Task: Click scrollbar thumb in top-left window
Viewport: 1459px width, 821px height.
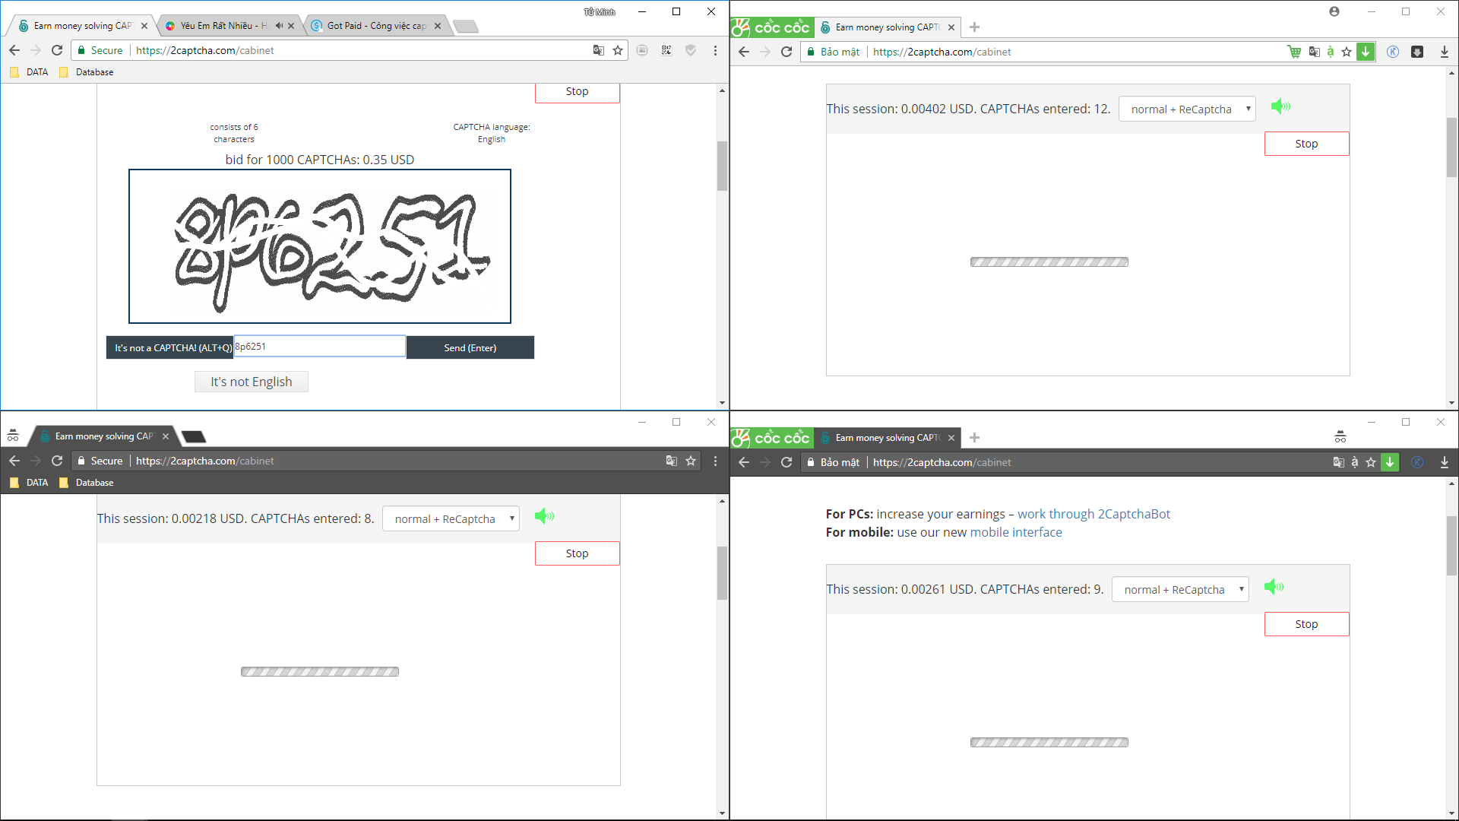Action: point(722,166)
